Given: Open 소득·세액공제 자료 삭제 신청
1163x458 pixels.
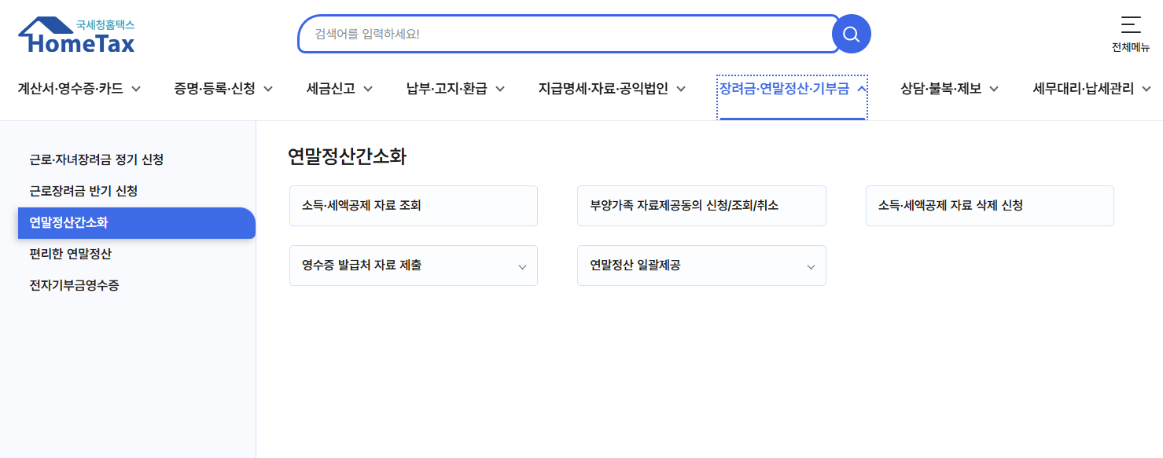Looking at the screenshot, I should (989, 205).
